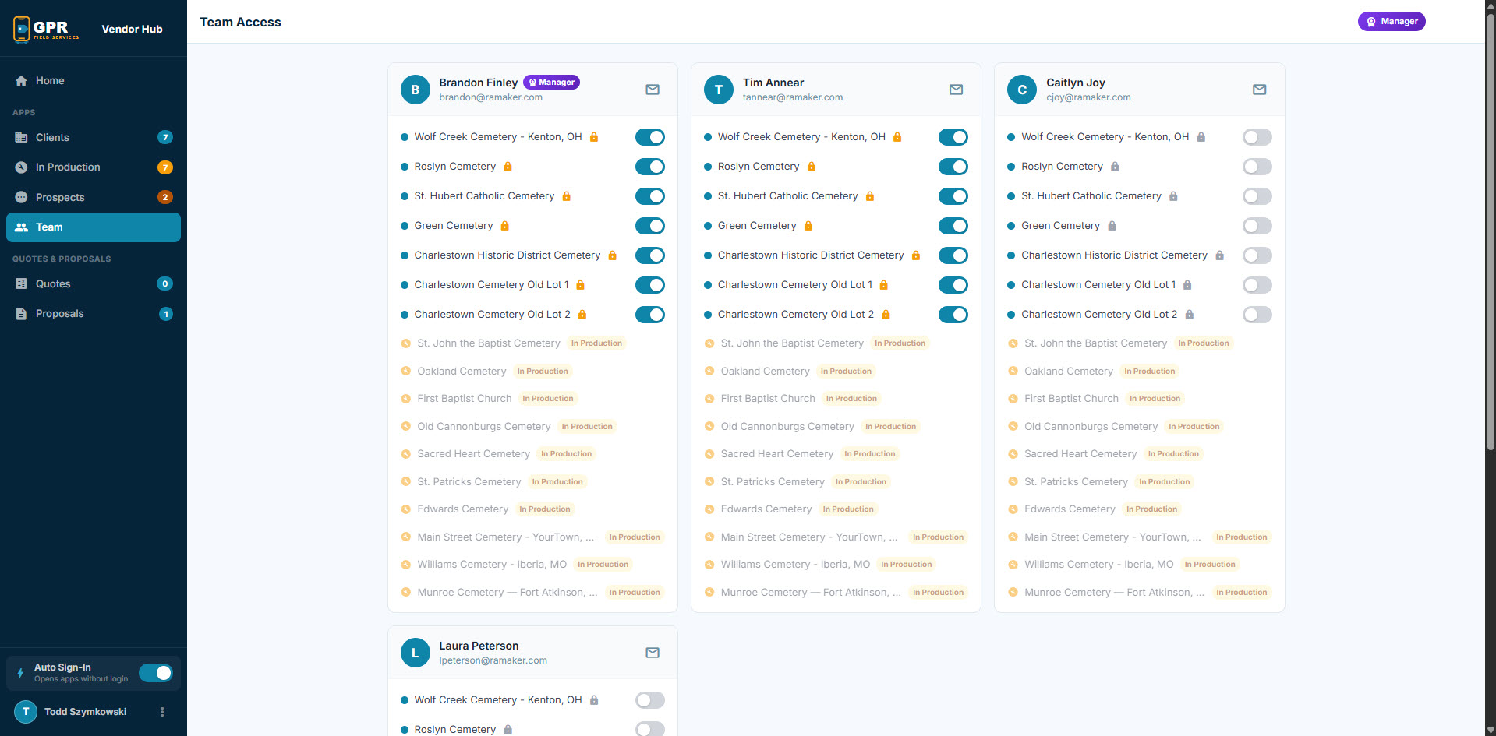Screen dimensions: 1496x736
Task: Open Todd Szymkowski's three-dot user menu
Action: tap(162, 712)
